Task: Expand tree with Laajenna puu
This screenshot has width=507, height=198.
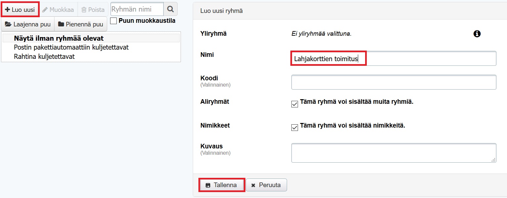Action: click(28, 24)
